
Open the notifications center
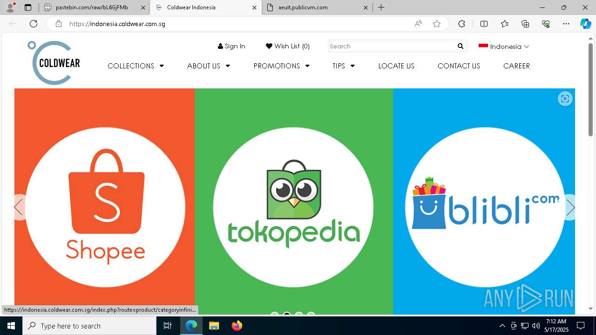click(x=581, y=326)
